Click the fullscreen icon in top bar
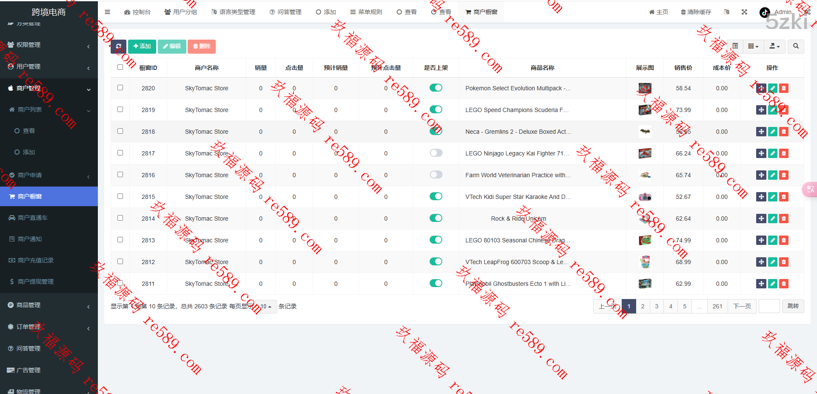The image size is (817, 394). 744,12
